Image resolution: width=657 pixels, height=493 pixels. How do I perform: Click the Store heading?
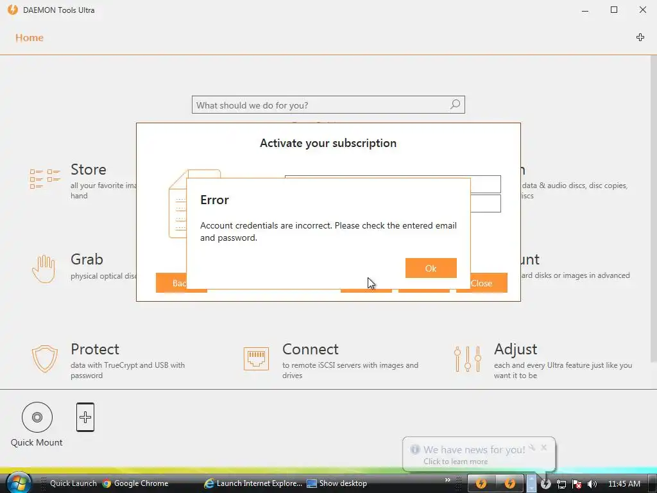89,169
